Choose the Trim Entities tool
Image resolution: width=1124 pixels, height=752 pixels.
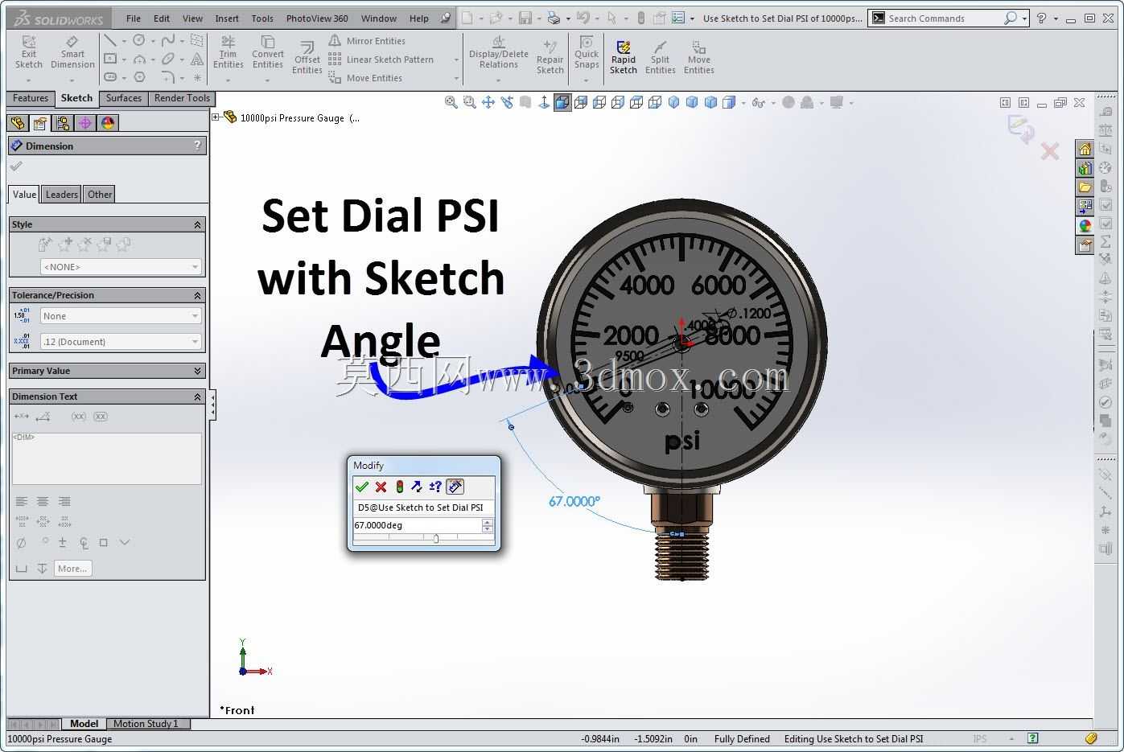pyautogui.click(x=229, y=53)
